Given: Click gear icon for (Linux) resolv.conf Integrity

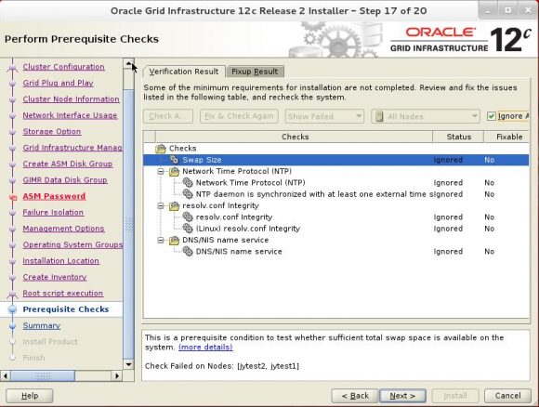Looking at the screenshot, I should [188, 229].
